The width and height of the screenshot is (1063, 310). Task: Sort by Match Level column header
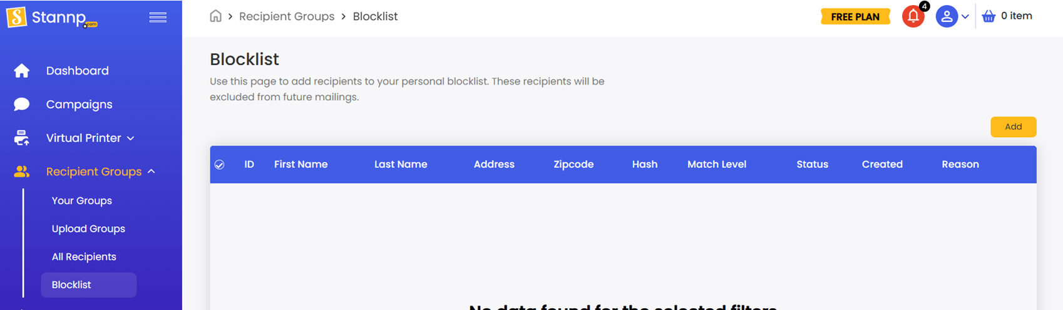coord(717,165)
